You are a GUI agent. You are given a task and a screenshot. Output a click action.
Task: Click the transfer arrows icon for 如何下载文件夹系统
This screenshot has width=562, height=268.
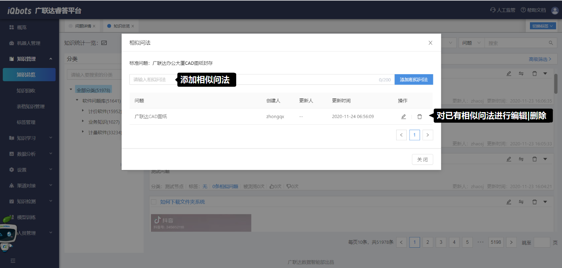click(521, 202)
